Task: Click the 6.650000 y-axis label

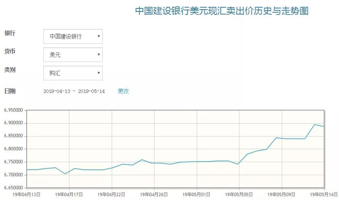Action: click(13, 188)
